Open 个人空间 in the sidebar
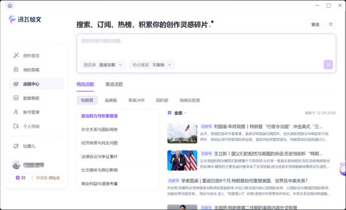Viewport: 346px width, 210px height. (x=36, y=126)
